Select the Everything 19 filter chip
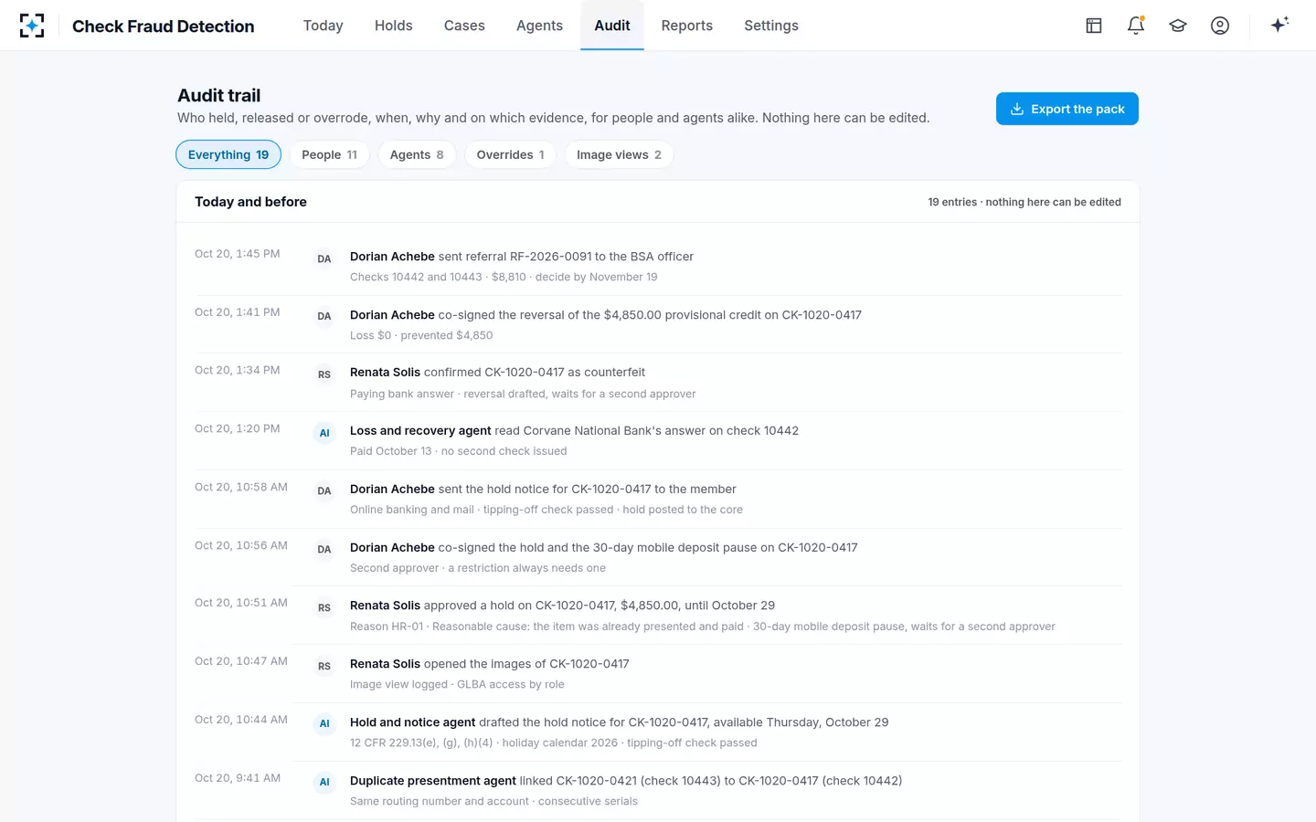The image size is (1316, 822). click(x=228, y=154)
